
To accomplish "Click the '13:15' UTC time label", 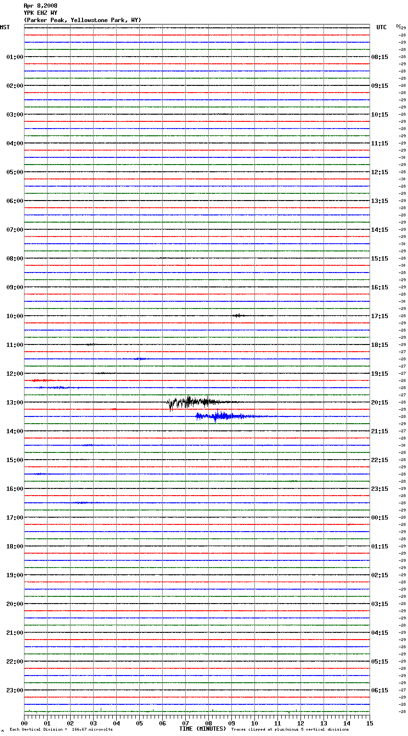I will (380, 201).
